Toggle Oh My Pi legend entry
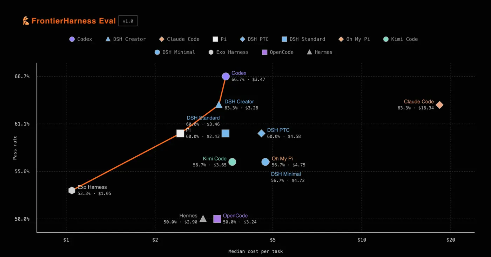Viewport: 491px width, 257px height. [354, 39]
